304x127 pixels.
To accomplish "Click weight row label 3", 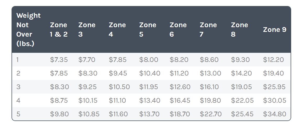I will click(18, 87).
